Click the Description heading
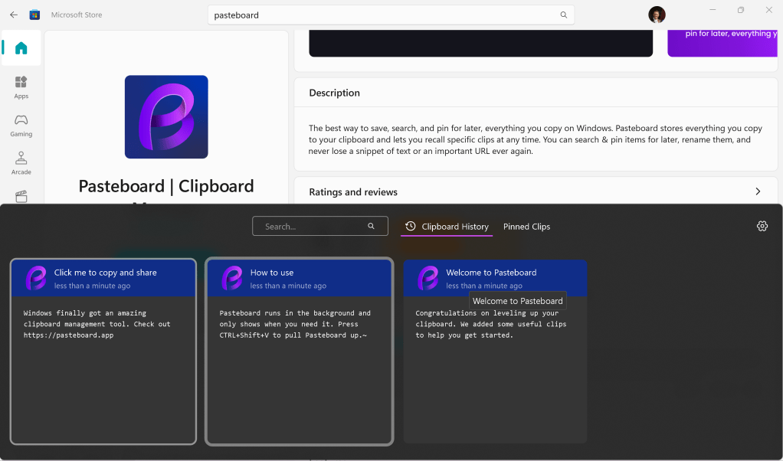 click(x=334, y=93)
